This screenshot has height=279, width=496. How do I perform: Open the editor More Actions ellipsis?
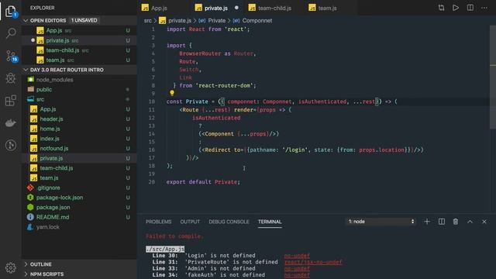484,8
